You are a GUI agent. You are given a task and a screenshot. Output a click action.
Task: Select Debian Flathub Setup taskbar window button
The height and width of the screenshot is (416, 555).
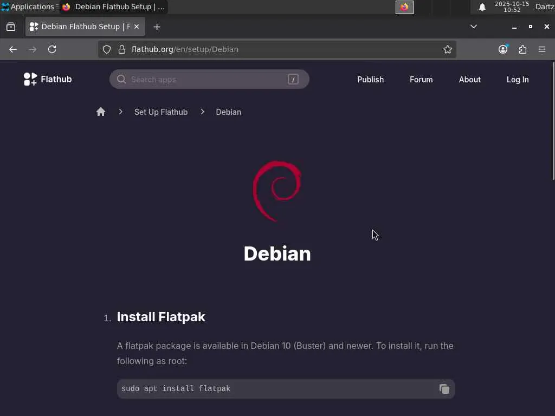tap(114, 6)
